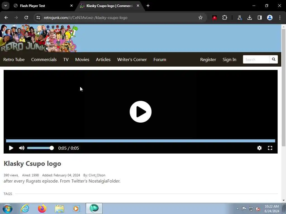The height and width of the screenshot is (214, 286).
Task: Click the site Search input field
Action: (256, 60)
